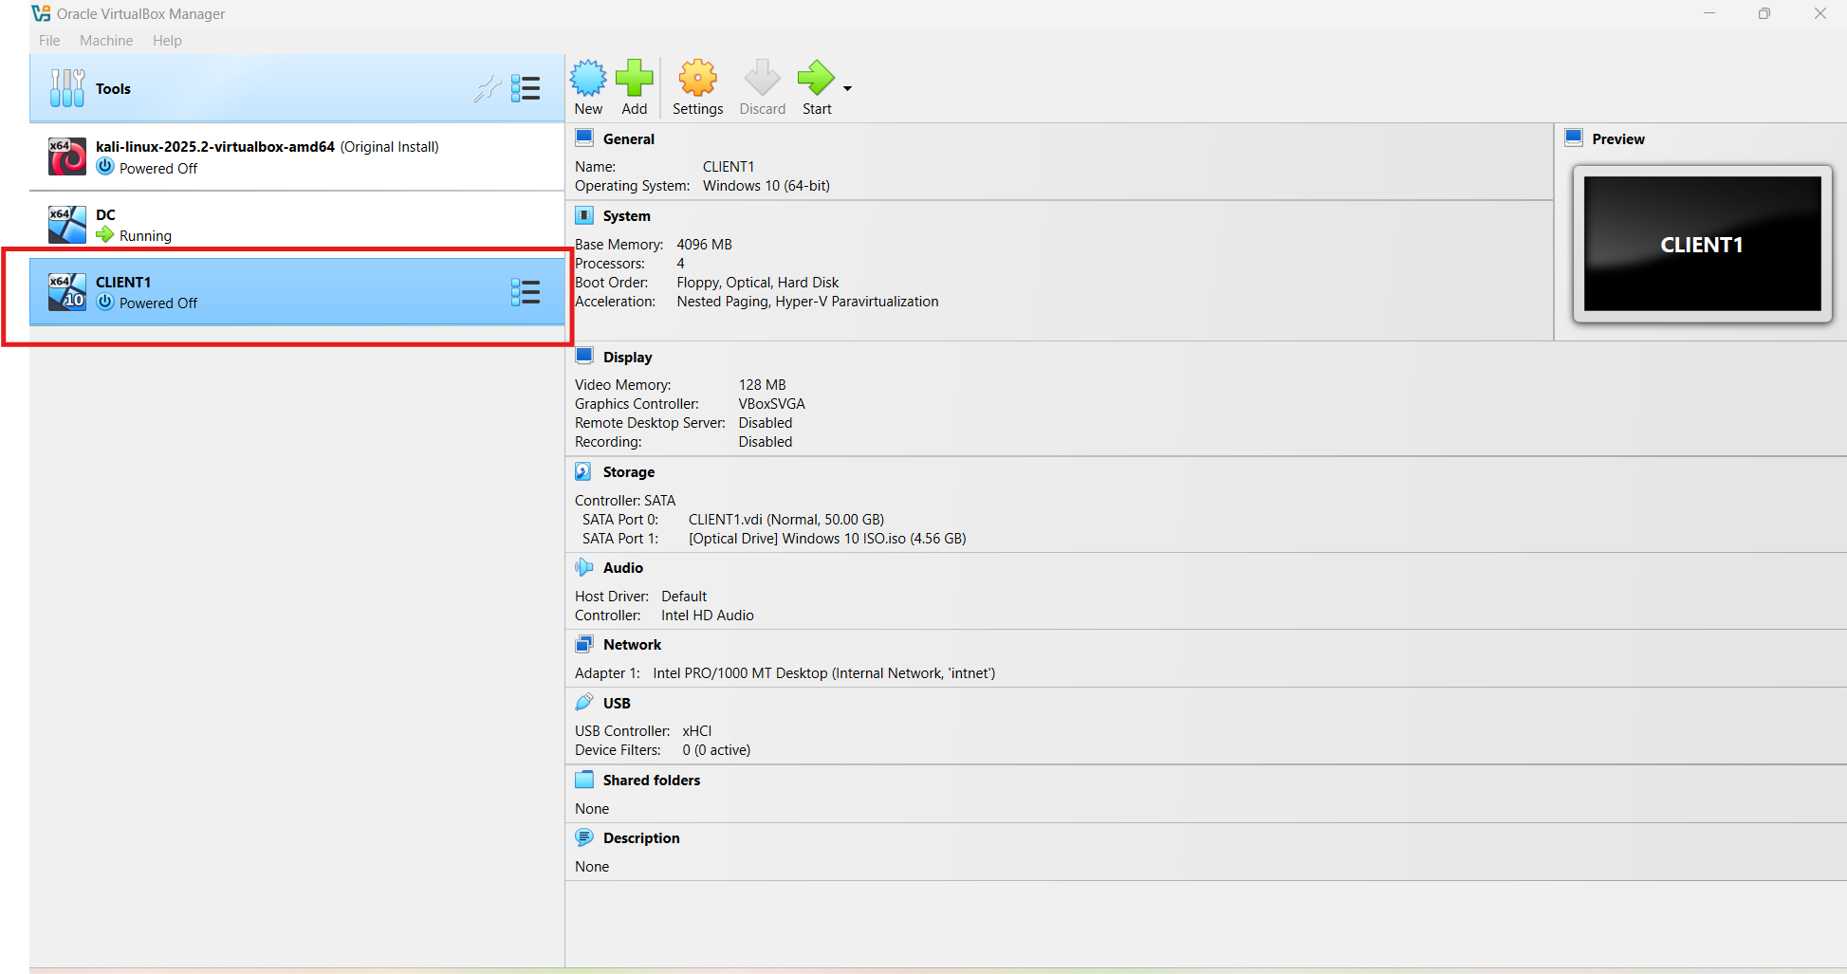Open Audio settings via its heading
1847x974 pixels.
[x=623, y=567]
